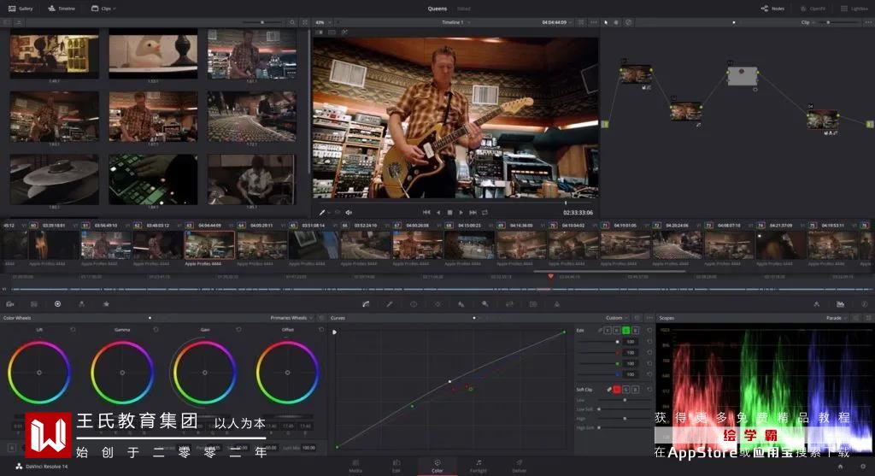This screenshot has width=875, height=476.
Task: Toggle the Timeline panel button
Action: [x=62, y=9]
